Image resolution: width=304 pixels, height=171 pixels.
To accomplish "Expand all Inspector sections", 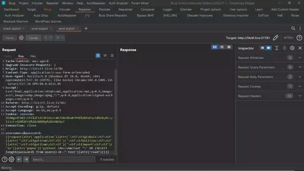I will pyautogui.click(x=276, y=48).
